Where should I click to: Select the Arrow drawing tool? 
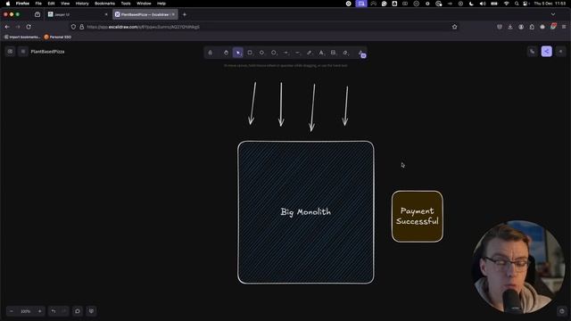tap(285, 53)
